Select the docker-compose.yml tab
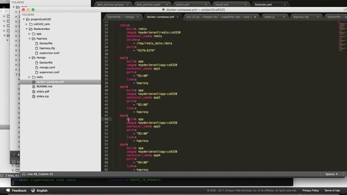The image size is (347, 195). (160, 17)
